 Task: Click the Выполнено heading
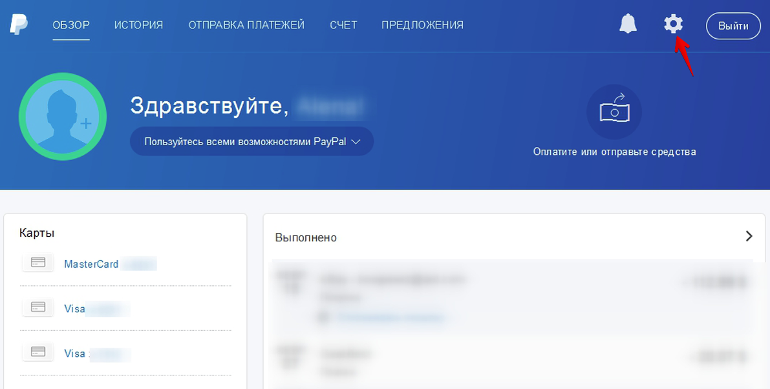pyautogui.click(x=306, y=237)
